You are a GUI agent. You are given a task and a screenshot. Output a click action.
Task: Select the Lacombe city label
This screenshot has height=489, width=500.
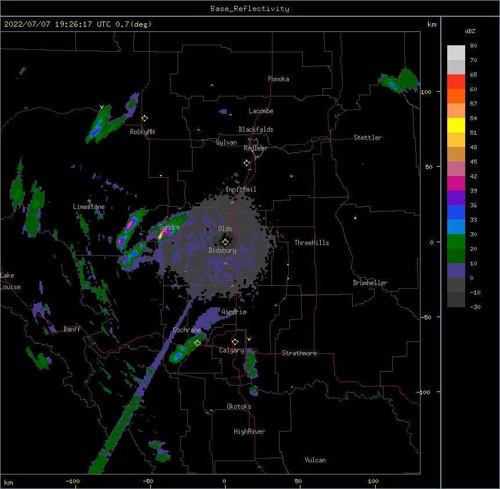pos(261,111)
